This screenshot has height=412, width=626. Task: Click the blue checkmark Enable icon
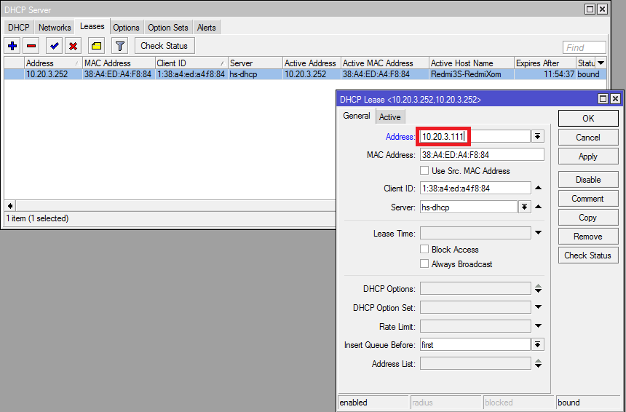click(54, 46)
